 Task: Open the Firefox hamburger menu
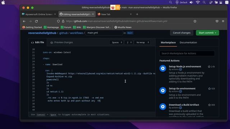223,21
